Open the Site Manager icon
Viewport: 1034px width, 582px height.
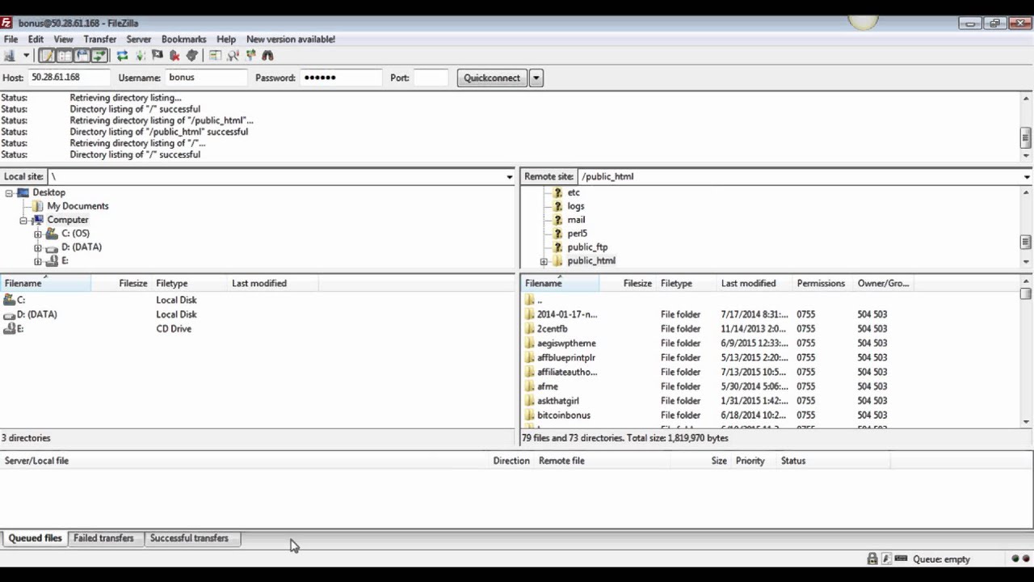[10, 56]
